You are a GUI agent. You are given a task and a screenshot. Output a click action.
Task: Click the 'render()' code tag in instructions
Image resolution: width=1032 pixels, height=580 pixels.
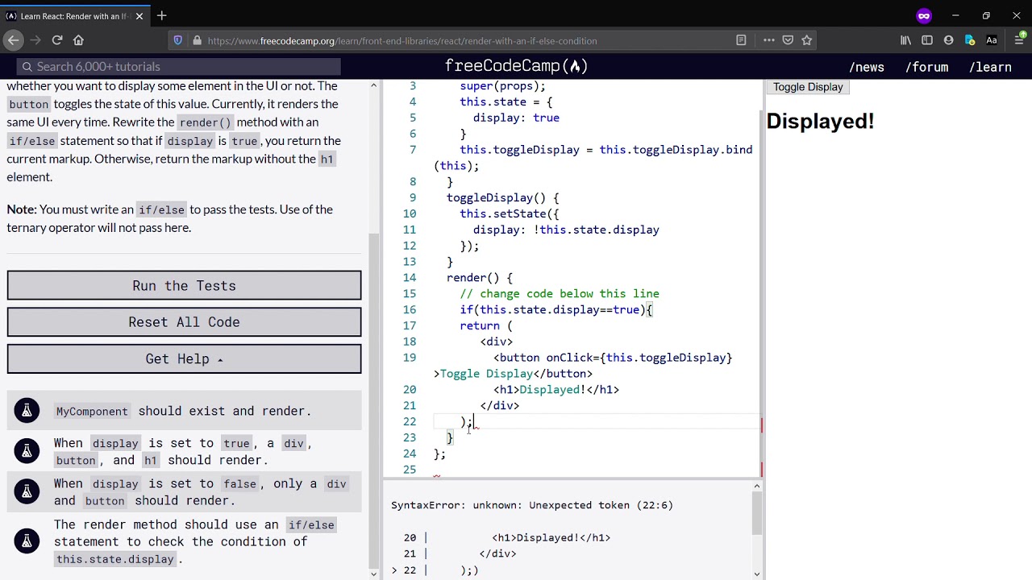(x=205, y=122)
